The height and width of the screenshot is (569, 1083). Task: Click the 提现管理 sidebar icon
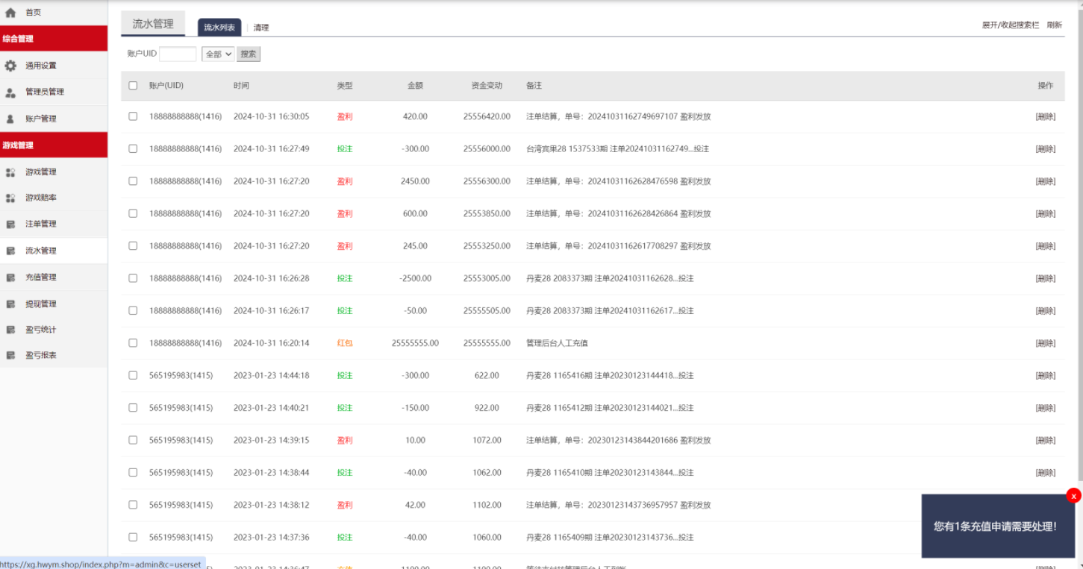(x=10, y=304)
